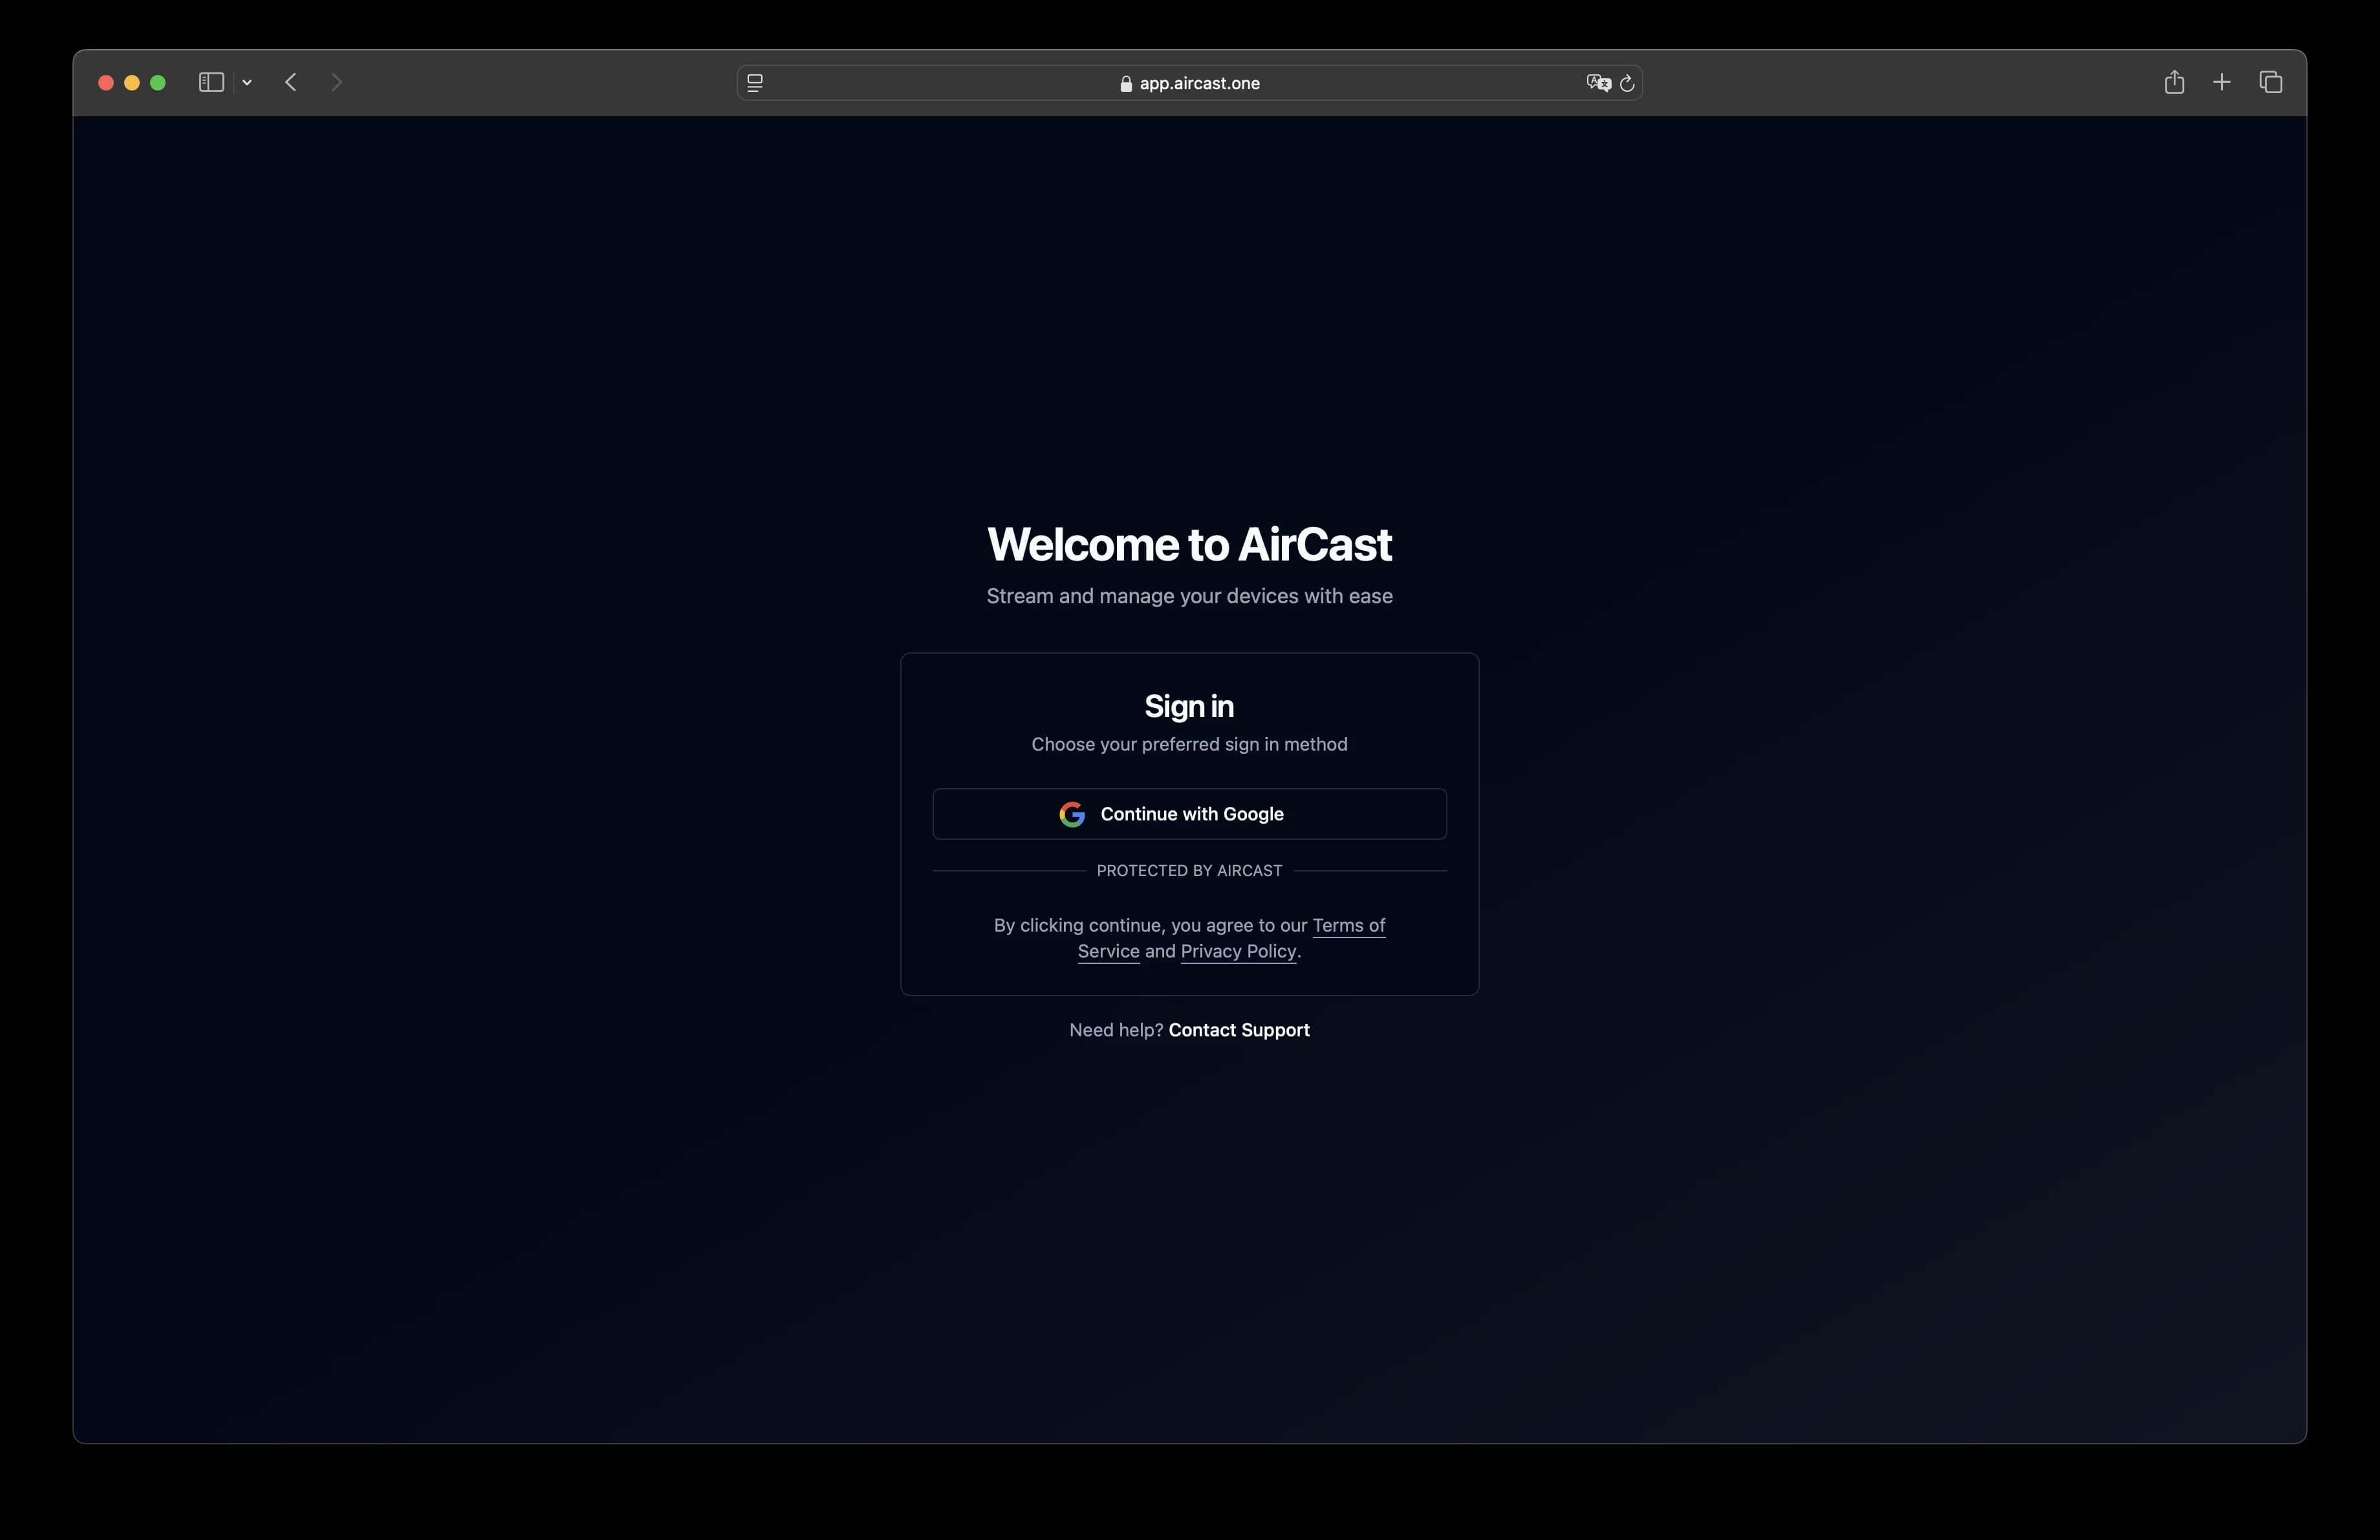Image resolution: width=2380 pixels, height=1540 pixels.
Task: Toggle the Safari sidebar
Action: (x=211, y=83)
